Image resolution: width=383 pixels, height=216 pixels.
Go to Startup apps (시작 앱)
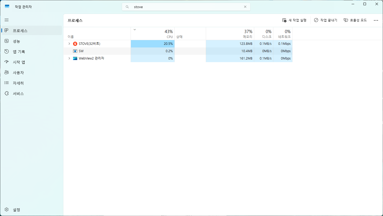coord(19,62)
